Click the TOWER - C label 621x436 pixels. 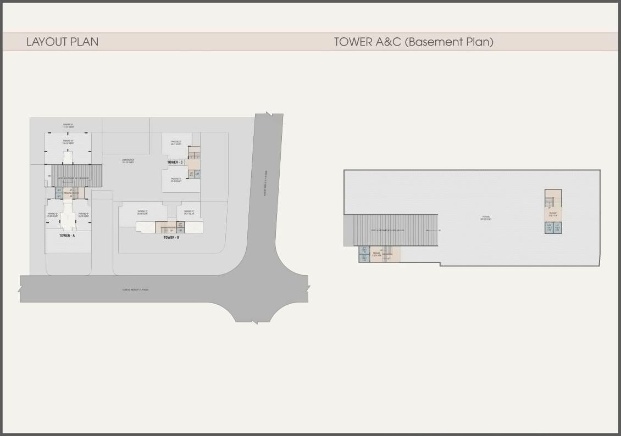point(175,163)
